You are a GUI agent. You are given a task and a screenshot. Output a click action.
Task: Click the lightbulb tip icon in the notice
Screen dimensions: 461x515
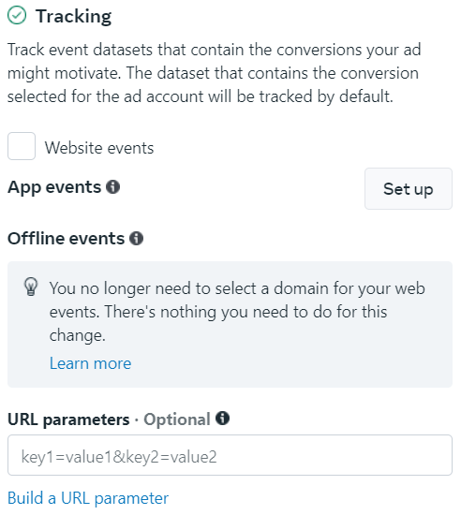(x=31, y=287)
